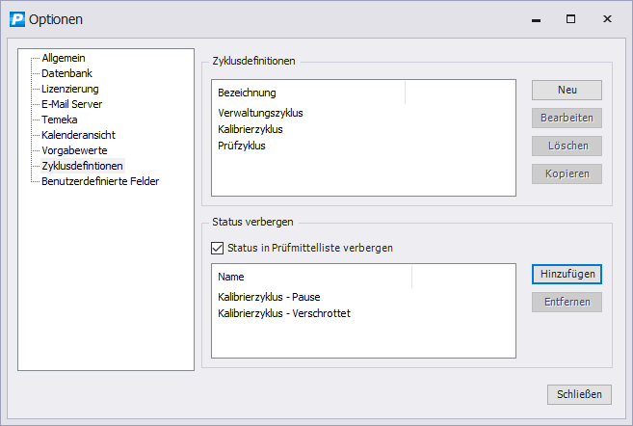Maximize the Optionen window
The image size is (633, 426).
click(x=570, y=19)
